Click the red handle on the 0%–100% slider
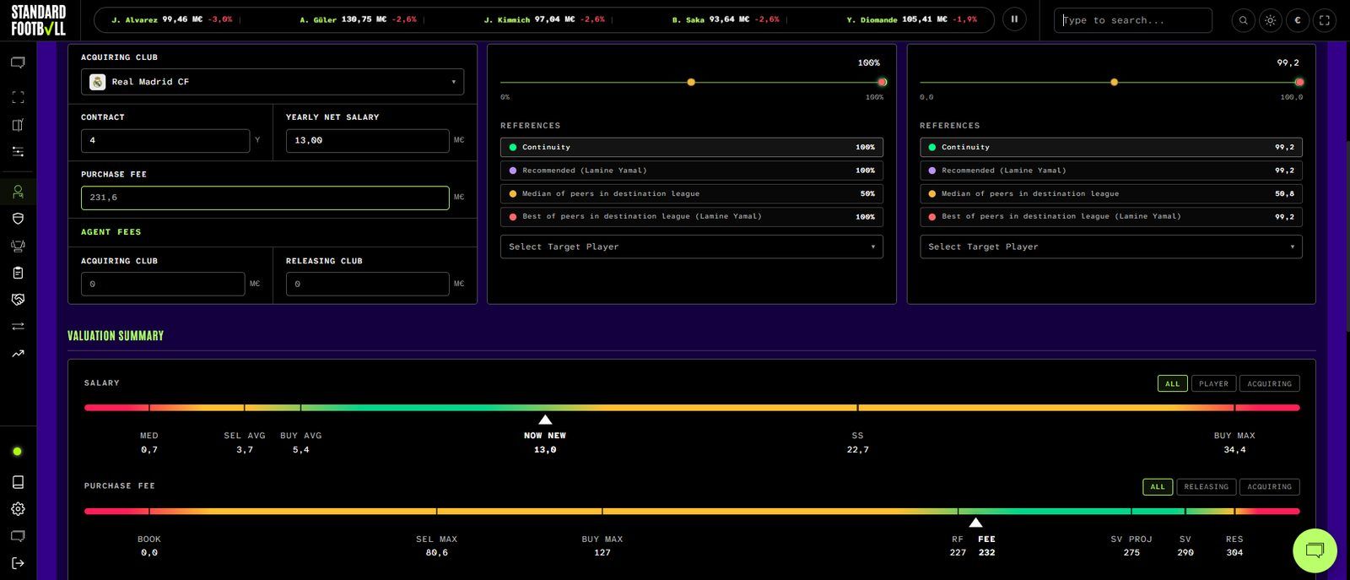 click(x=882, y=82)
